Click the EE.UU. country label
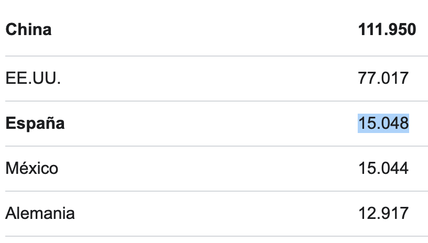 point(29,79)
